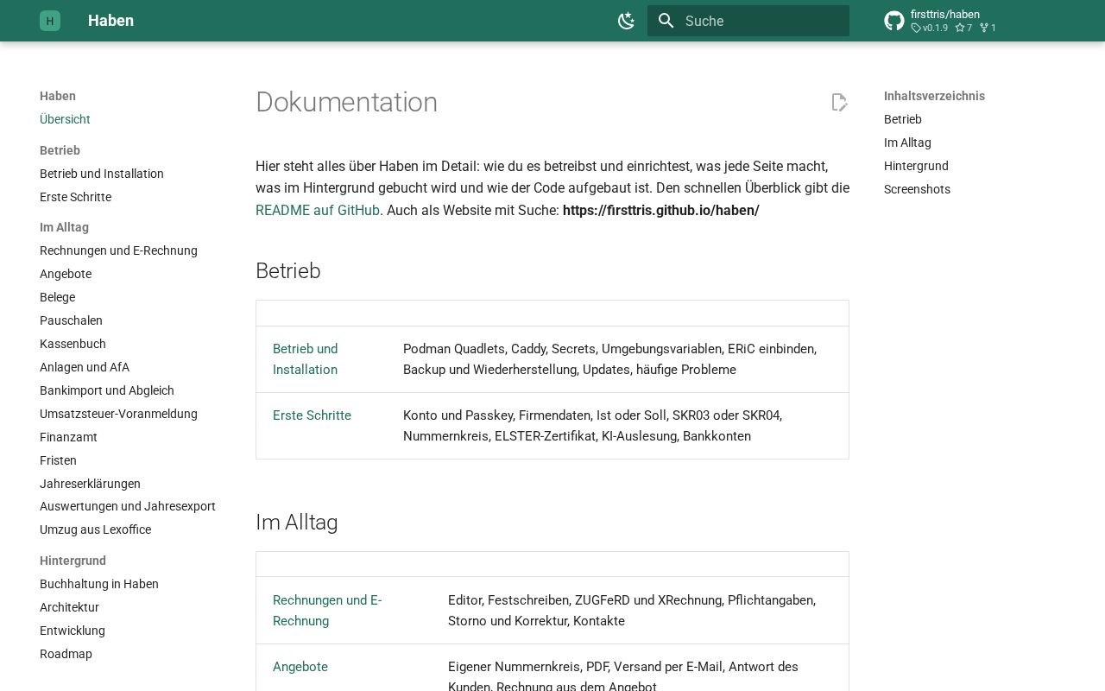The image size is (1105, 691).
Task: Go to Angebote in the sidebar
Action: pos(66,274)
